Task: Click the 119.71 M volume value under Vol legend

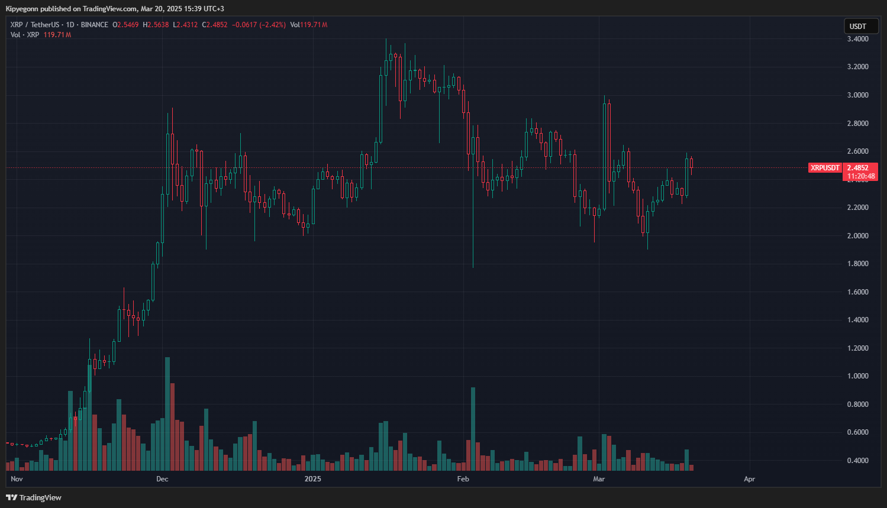Action: (57, 35)
